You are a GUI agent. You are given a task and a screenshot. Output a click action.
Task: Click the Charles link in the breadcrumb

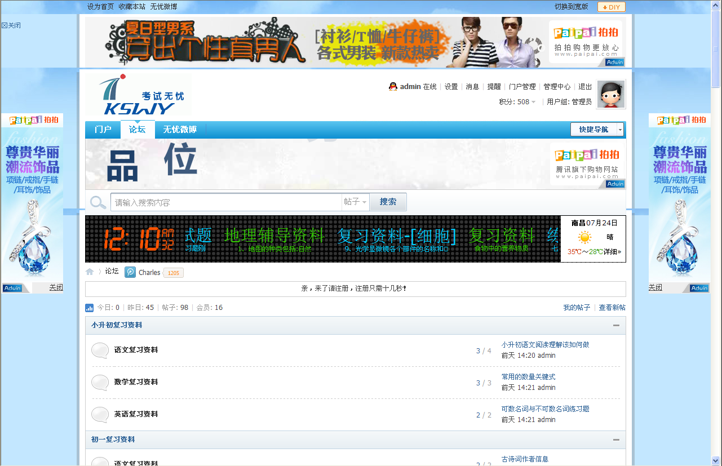pos(149,272)
